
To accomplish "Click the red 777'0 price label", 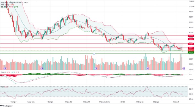I will pos(191,36).
